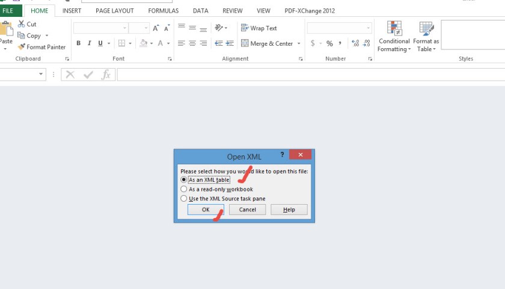Decrease indent
505x289 pixels.
click(219, 43)
